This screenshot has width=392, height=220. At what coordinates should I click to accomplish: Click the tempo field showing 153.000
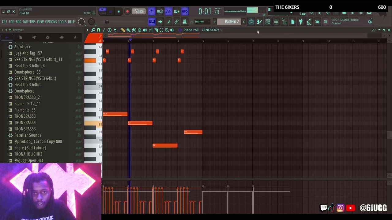138,11
